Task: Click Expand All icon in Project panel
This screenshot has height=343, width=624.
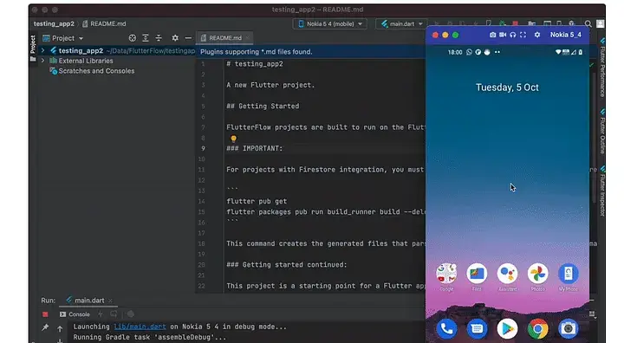Action: [146, 38]
